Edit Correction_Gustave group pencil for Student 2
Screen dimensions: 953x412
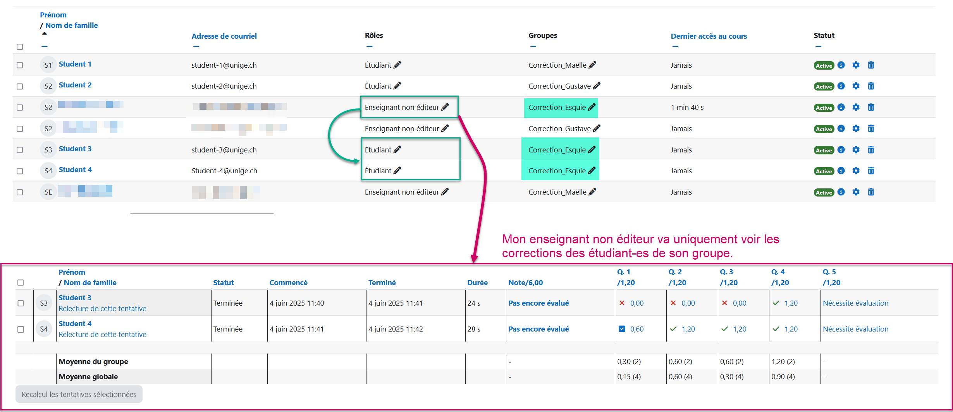coord(597,86)
